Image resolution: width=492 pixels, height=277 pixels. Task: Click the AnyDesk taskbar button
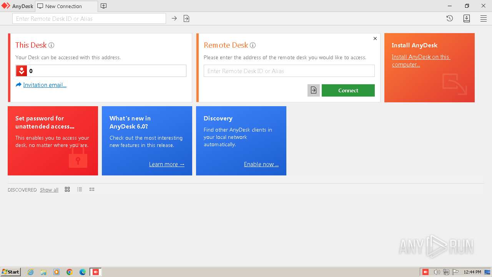96,272
